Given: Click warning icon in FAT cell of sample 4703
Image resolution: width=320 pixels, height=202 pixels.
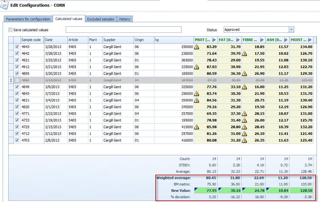Looking at the screenshot, I should coord(244,140).
